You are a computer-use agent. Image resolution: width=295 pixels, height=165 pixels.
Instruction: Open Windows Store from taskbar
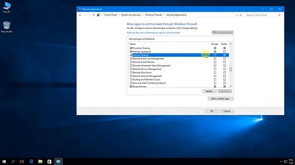(49, 161)
